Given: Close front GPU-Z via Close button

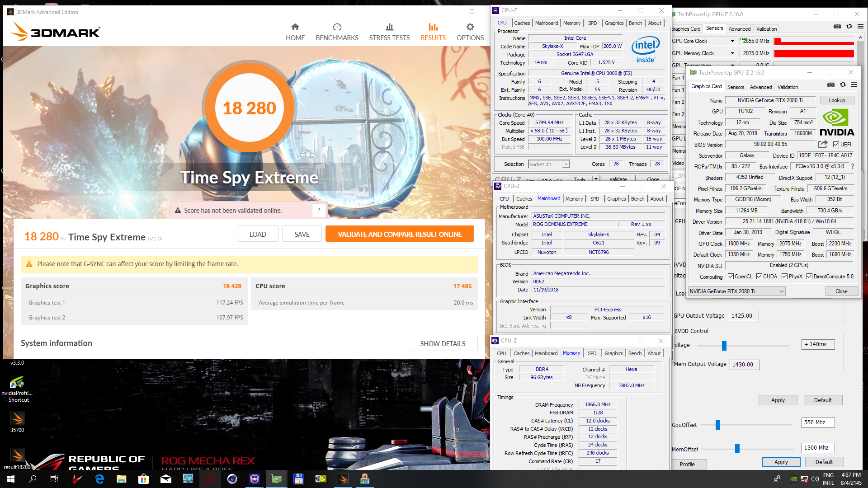Looking at the screenshot, I should coord(841,291).
